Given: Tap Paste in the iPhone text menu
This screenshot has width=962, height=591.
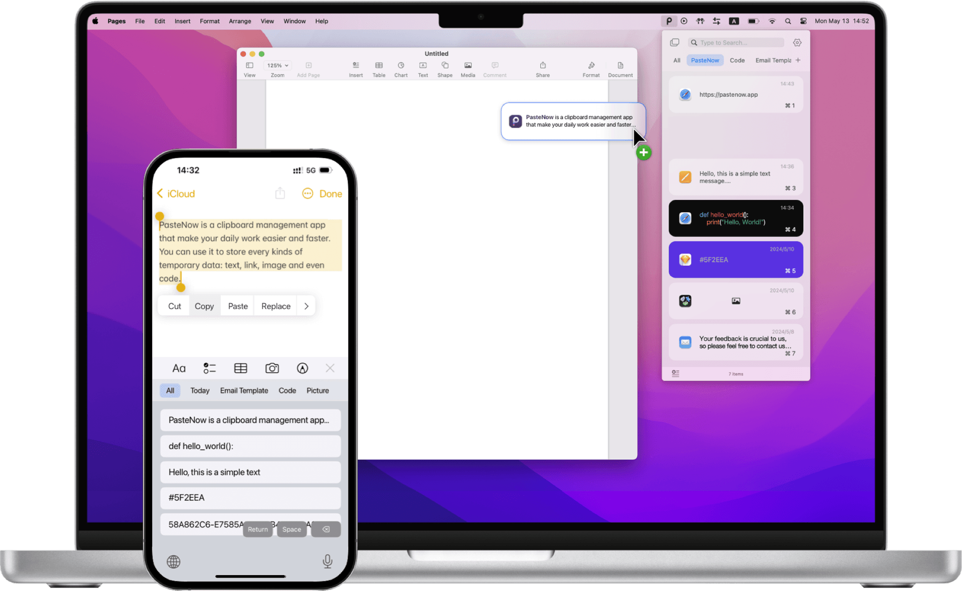Looking at the screenshot, I should (x=237, y=306).
